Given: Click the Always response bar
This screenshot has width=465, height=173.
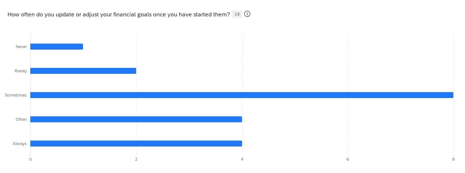Looking at the screenshot, I should click(x=136, y=144).
